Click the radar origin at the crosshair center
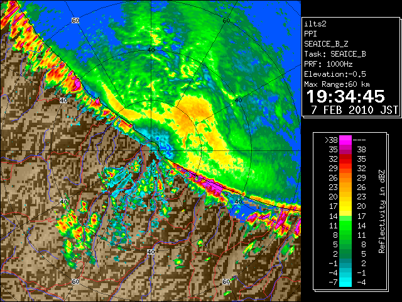Image resolution: width=402 pixels, height=302 pixels. pos(151,151)
